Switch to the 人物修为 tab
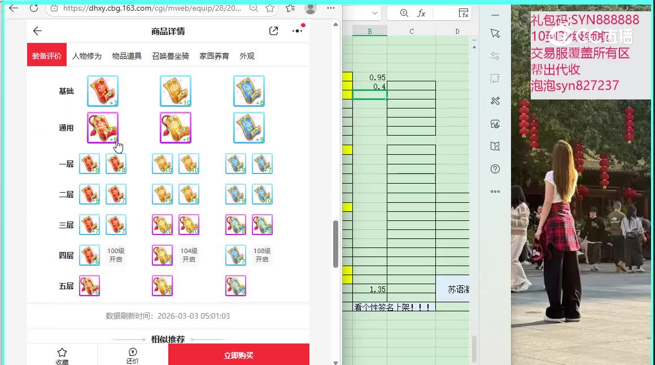This screenshot has height=365, width=655. point(87,56)
